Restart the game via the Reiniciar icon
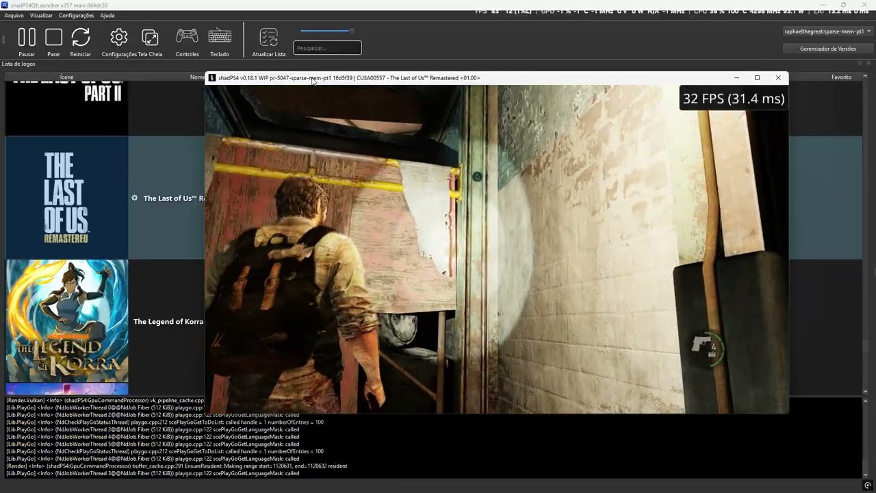Viewport: 876px width, 493px height. [x=81, y=37]
